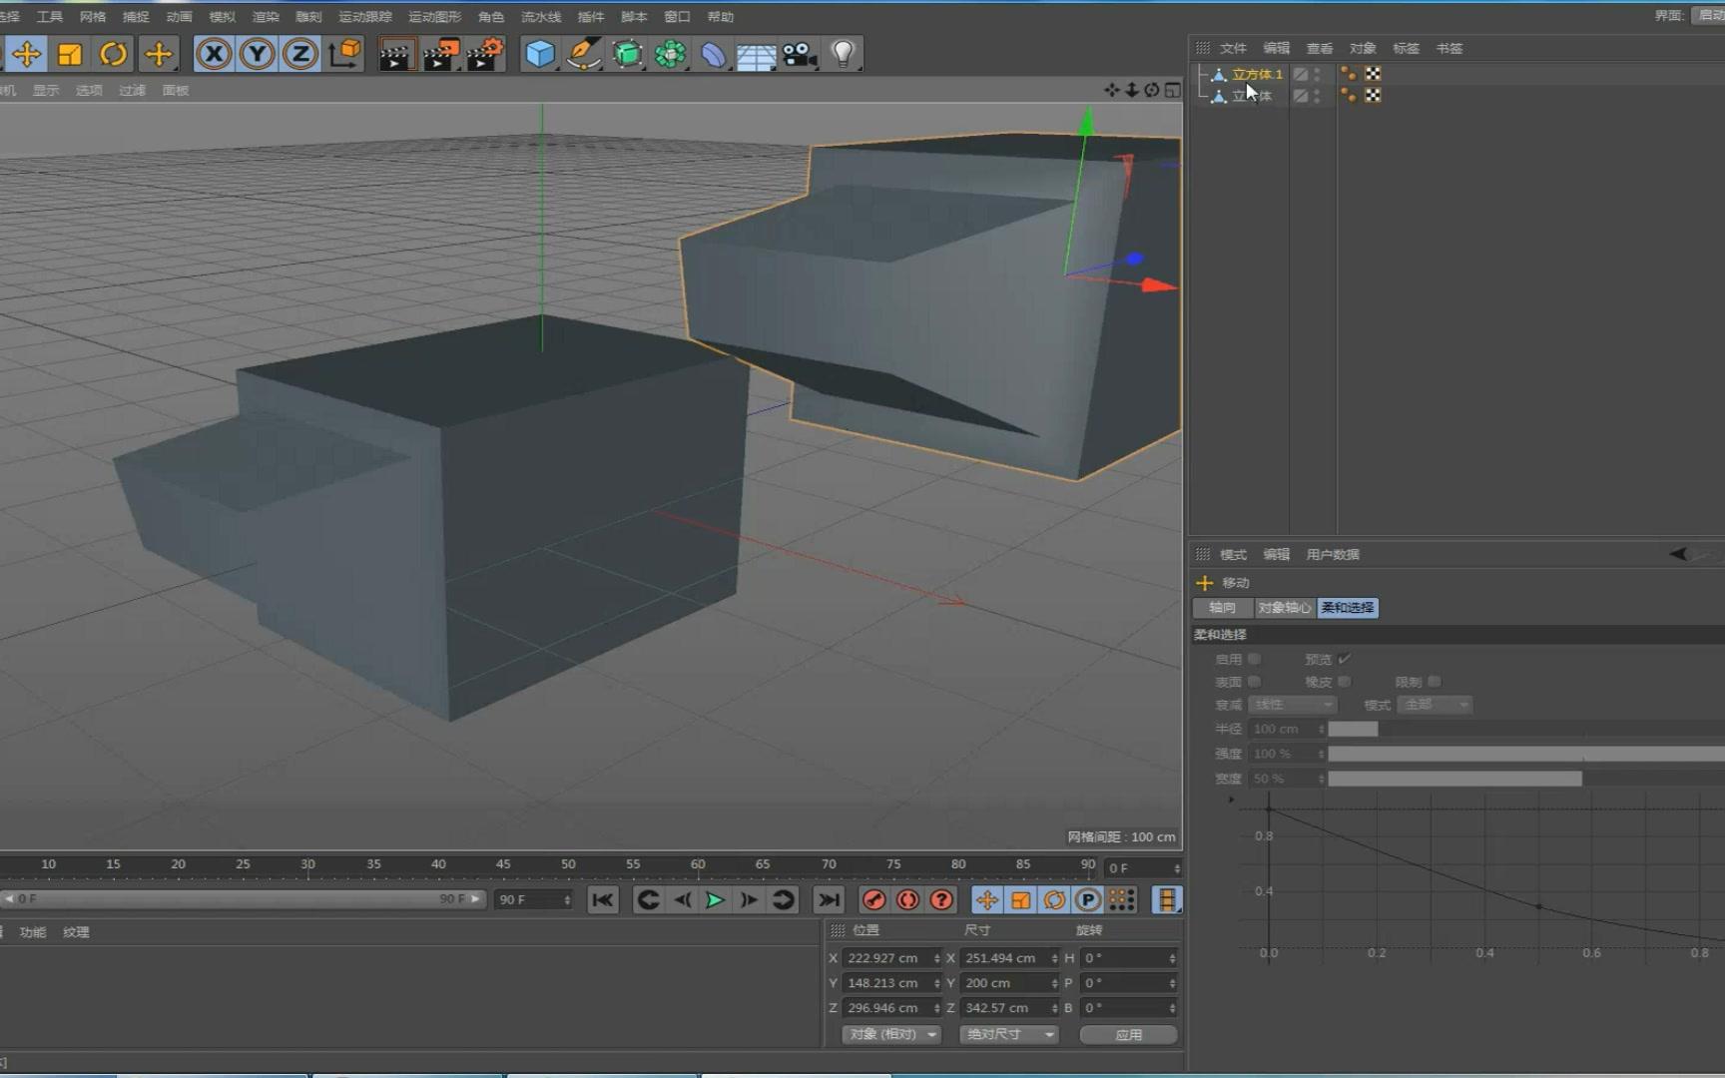The height and width of the screenshot is (1078, 1725).
Task: Click the spline pen icon
Action: tap(584, 54)
